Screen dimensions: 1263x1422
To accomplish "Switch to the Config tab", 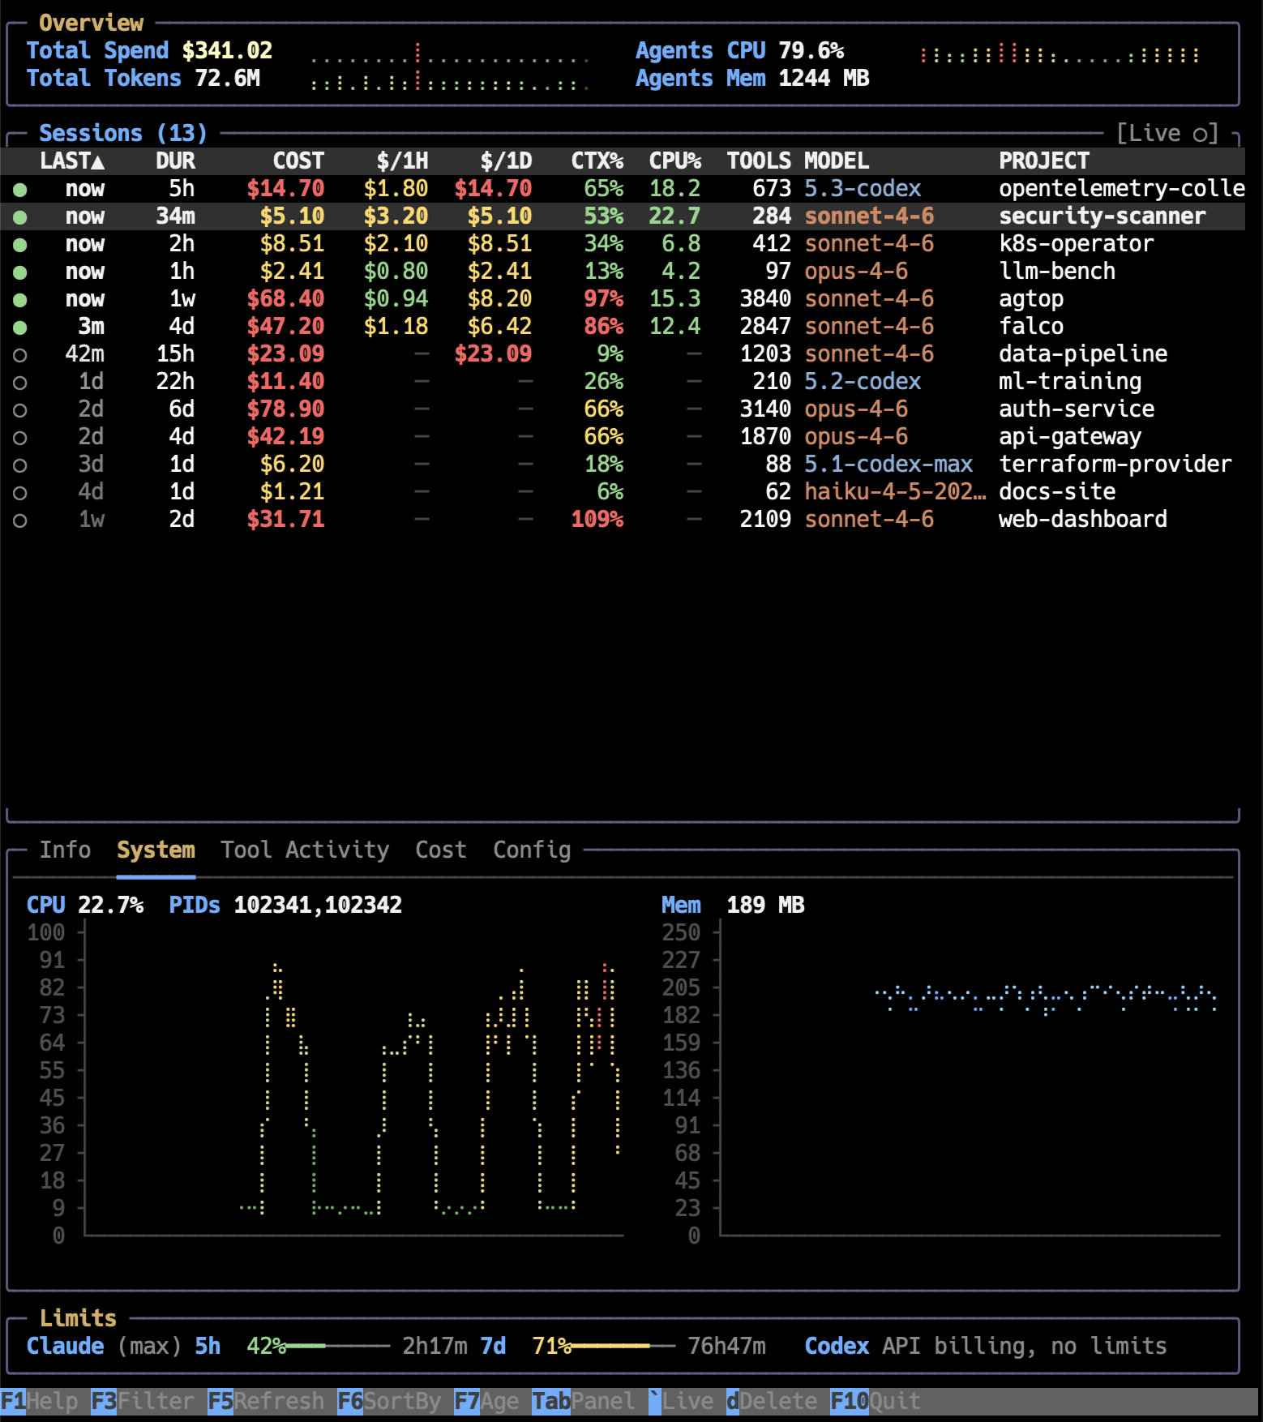I will coord(532,850).
